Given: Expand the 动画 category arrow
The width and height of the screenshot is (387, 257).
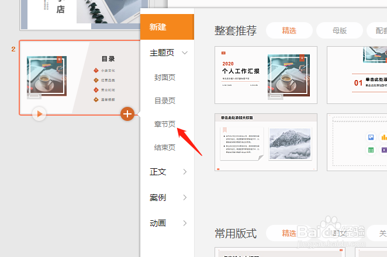Looking at the screenshot, I should [185, 223].
